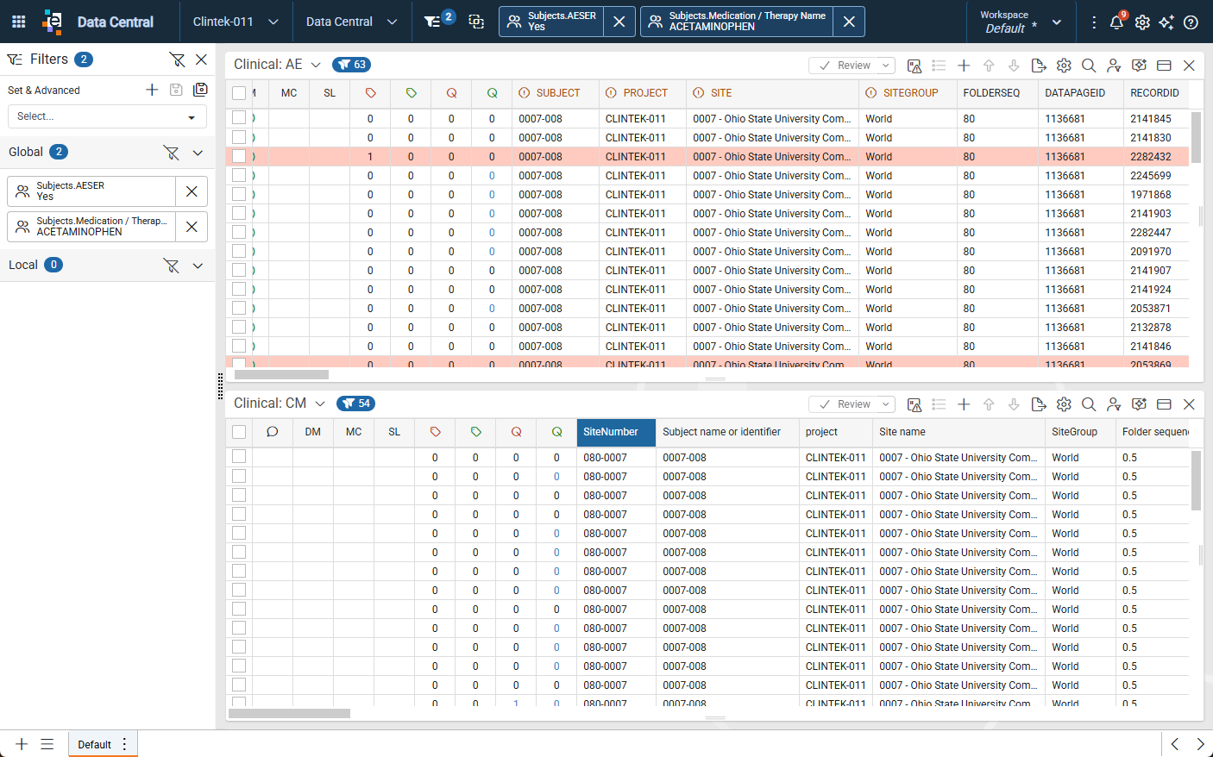Open the Clinical: AE listing chevron

pyautogui.click(x=316, y=65)
